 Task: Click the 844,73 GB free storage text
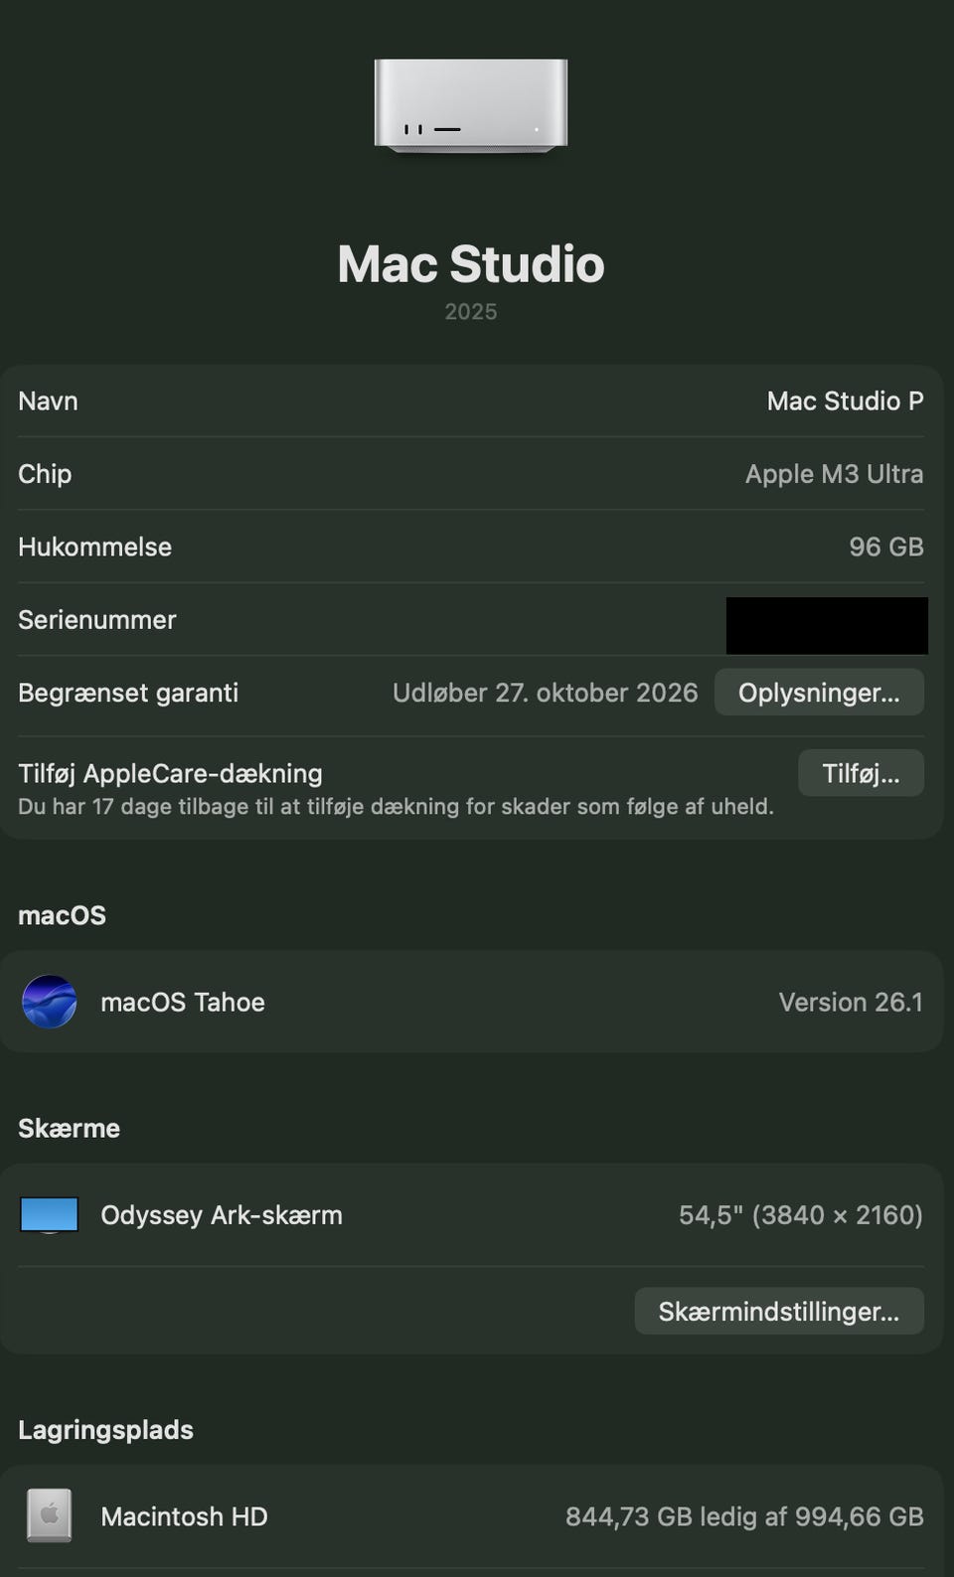tap(744, 1516)
